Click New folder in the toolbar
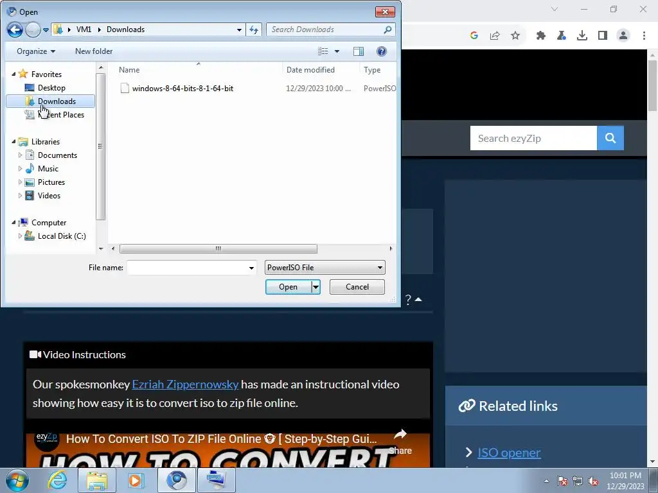Viewport: 658px width, 493px height. [x=94, y=51]
